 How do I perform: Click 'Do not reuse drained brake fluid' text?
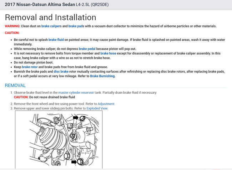point(52,97)
